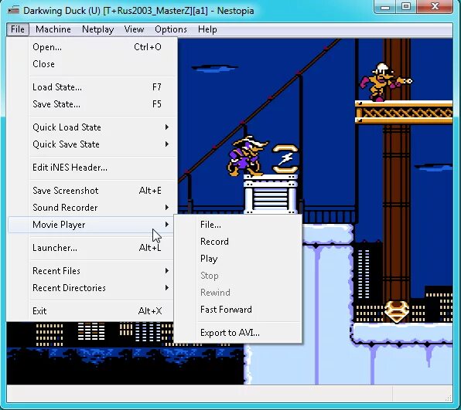Screen dimensions: 461x410
Task: Click the greyed-out Rewind item
Action: [238, 293]
